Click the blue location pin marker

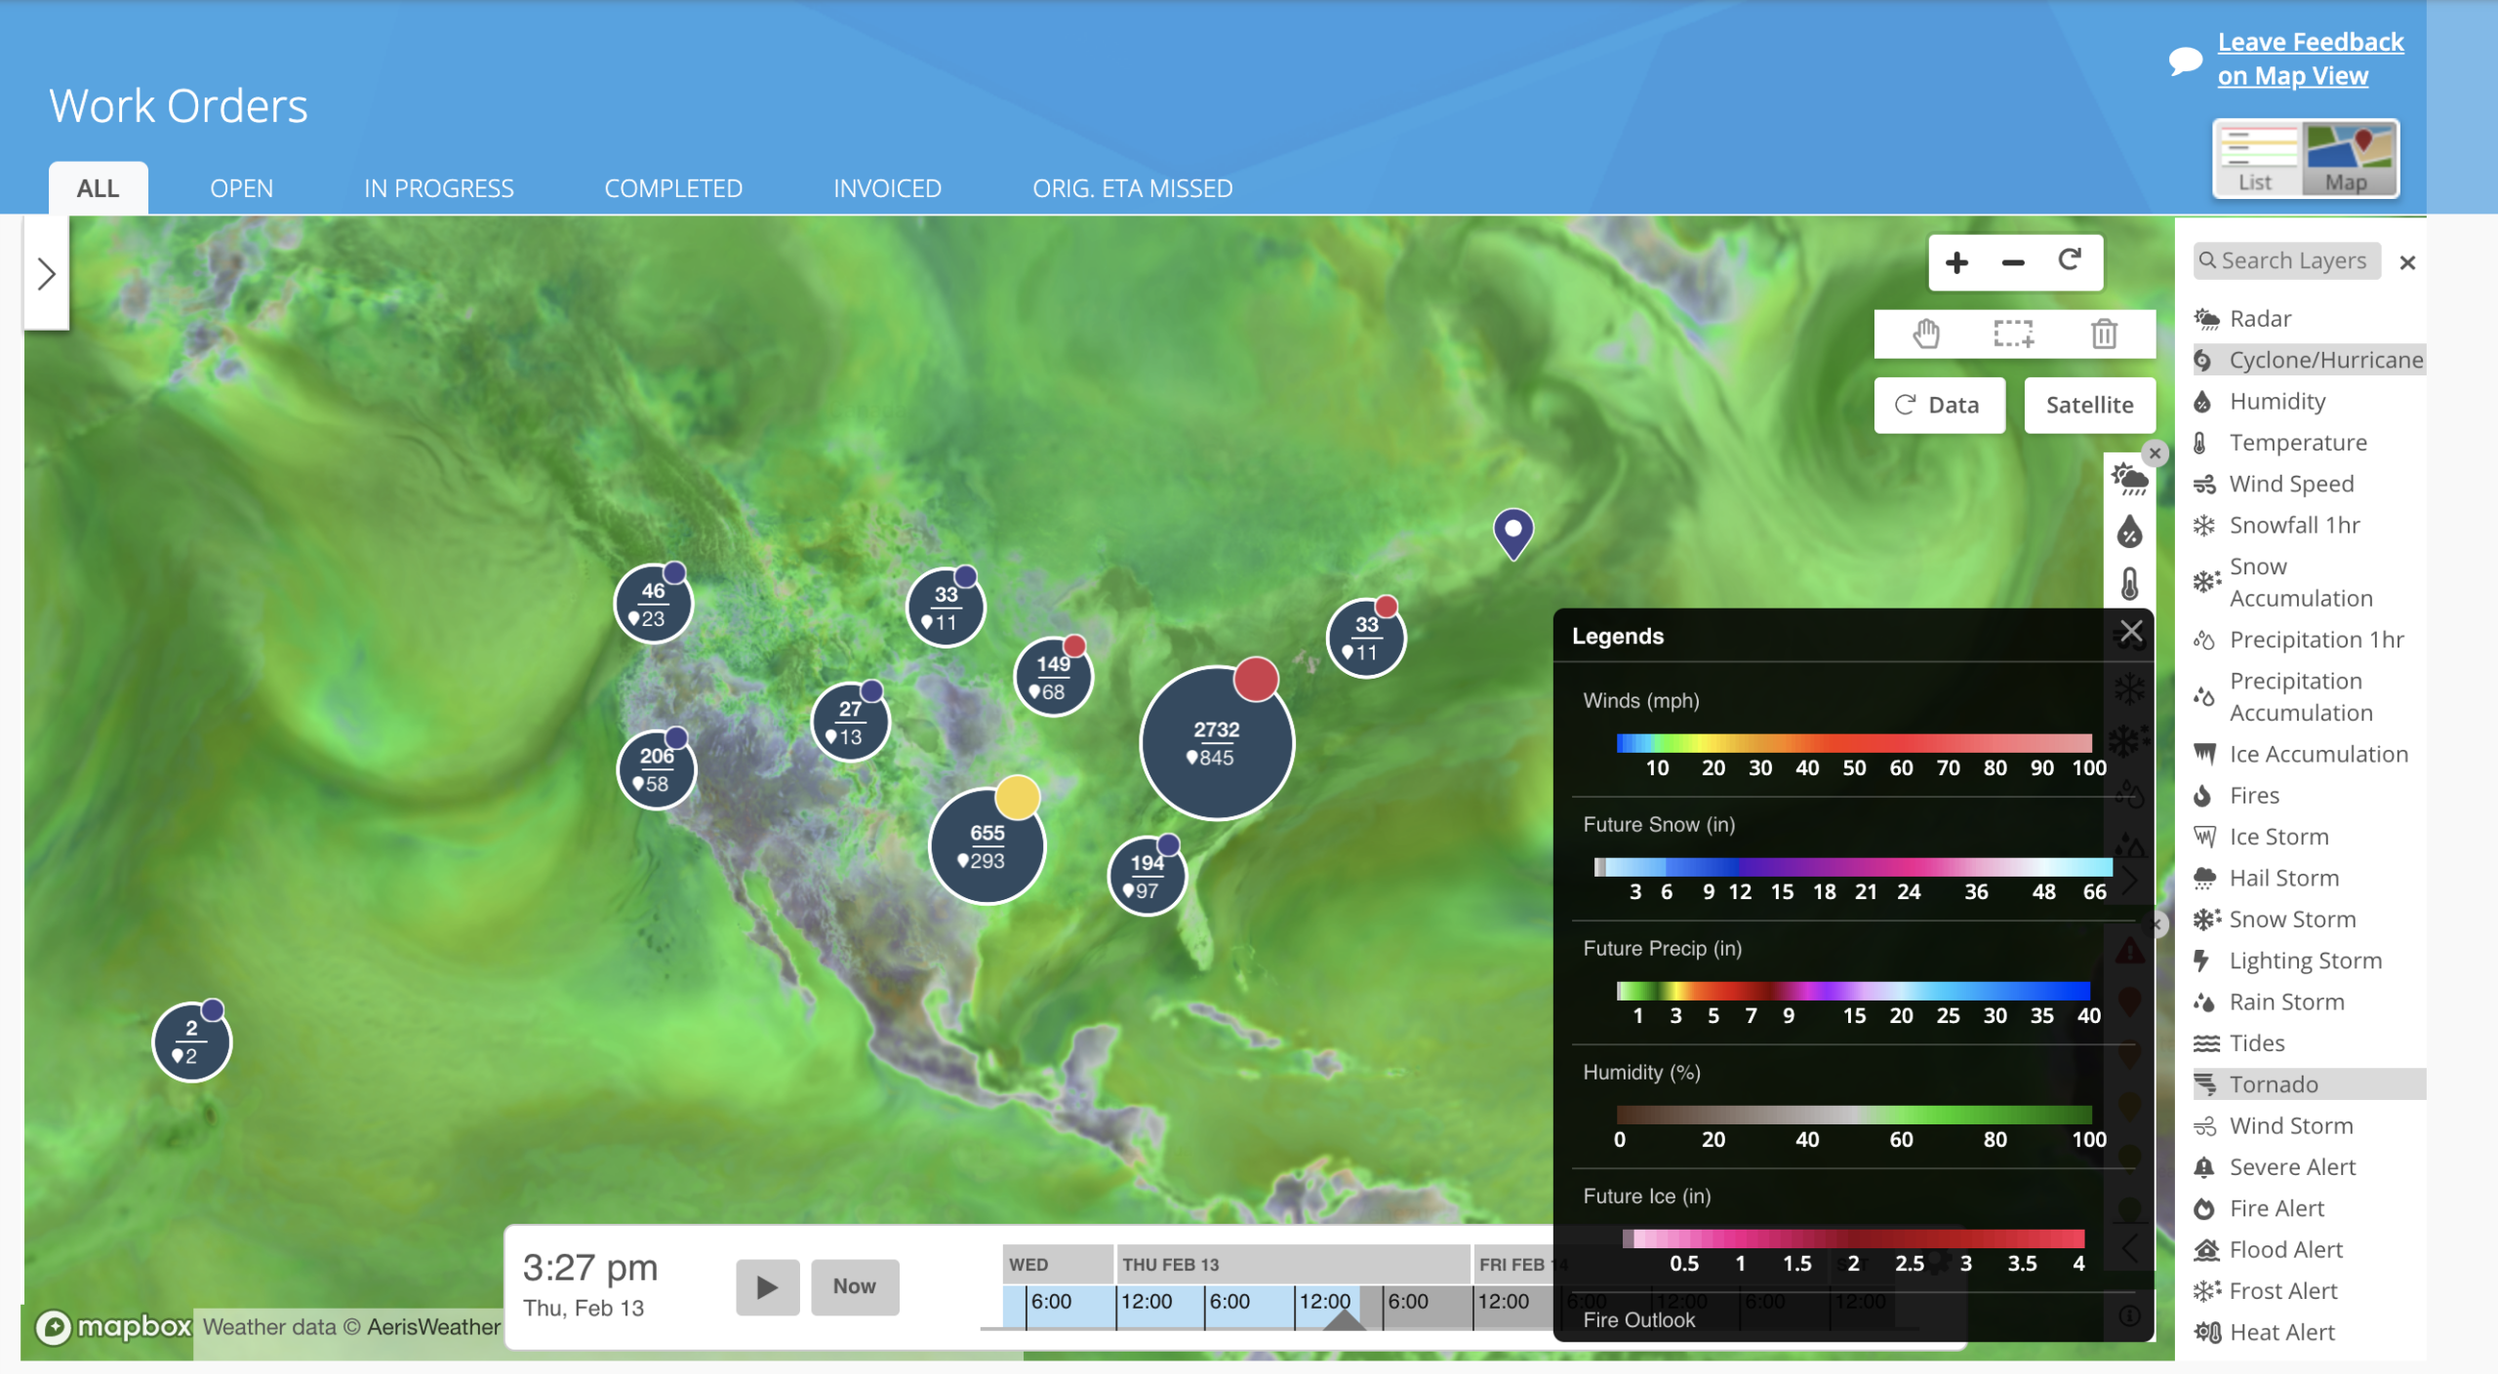click(x=1512, y=532)
